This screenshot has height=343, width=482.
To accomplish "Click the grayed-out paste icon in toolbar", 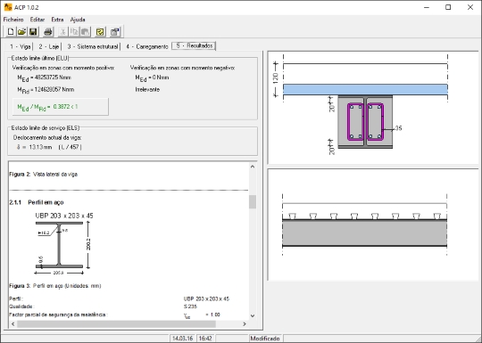I will pyautogui.click(x=85, y=31).
